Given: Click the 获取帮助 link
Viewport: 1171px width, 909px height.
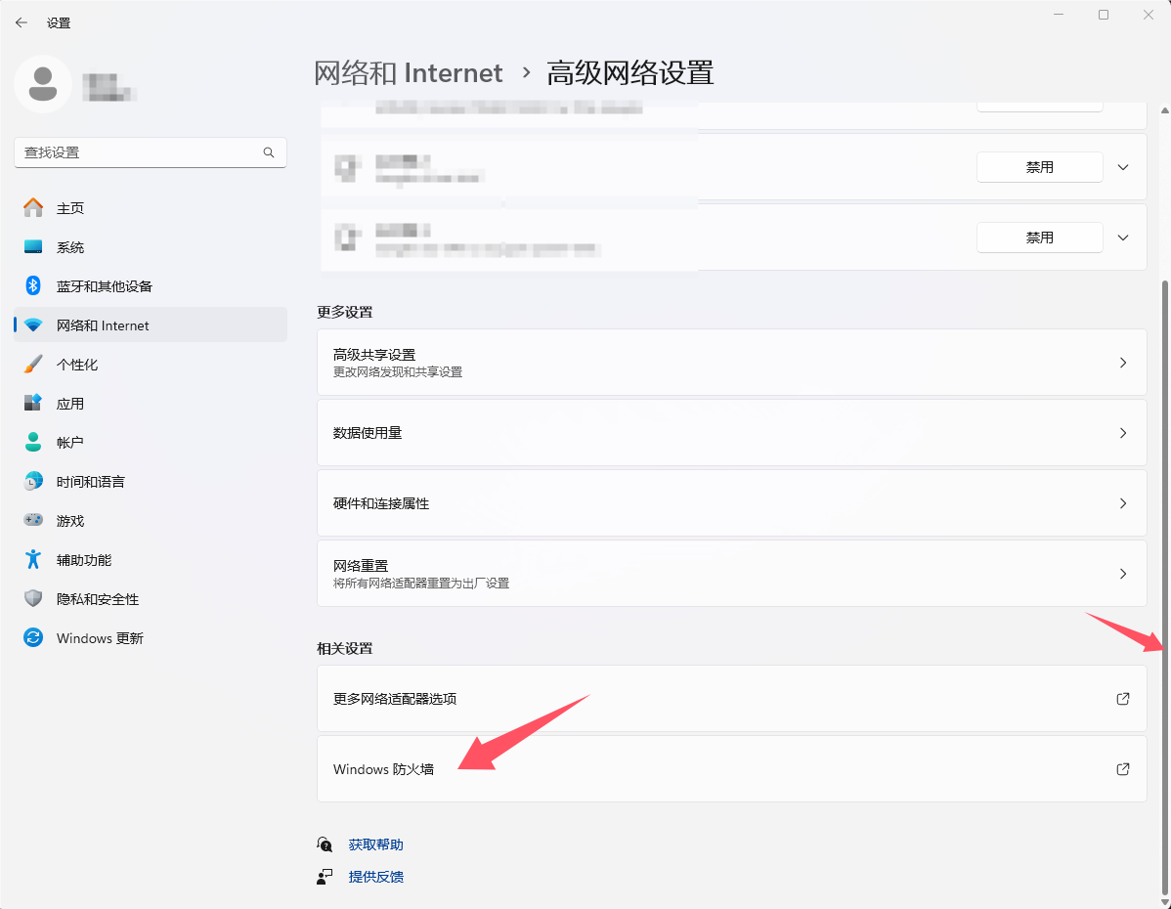Looking at the screenshot, I should pyautogui.click(x=375, y=844).
